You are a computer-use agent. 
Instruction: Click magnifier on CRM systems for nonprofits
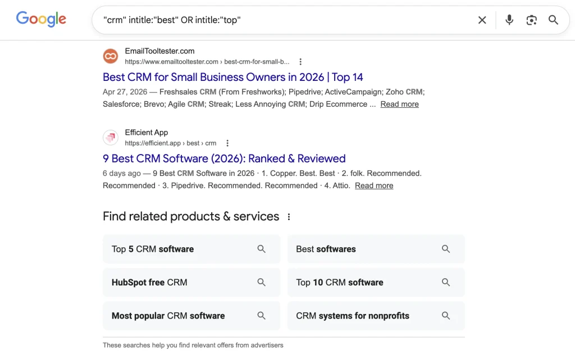tap(446, 316)
